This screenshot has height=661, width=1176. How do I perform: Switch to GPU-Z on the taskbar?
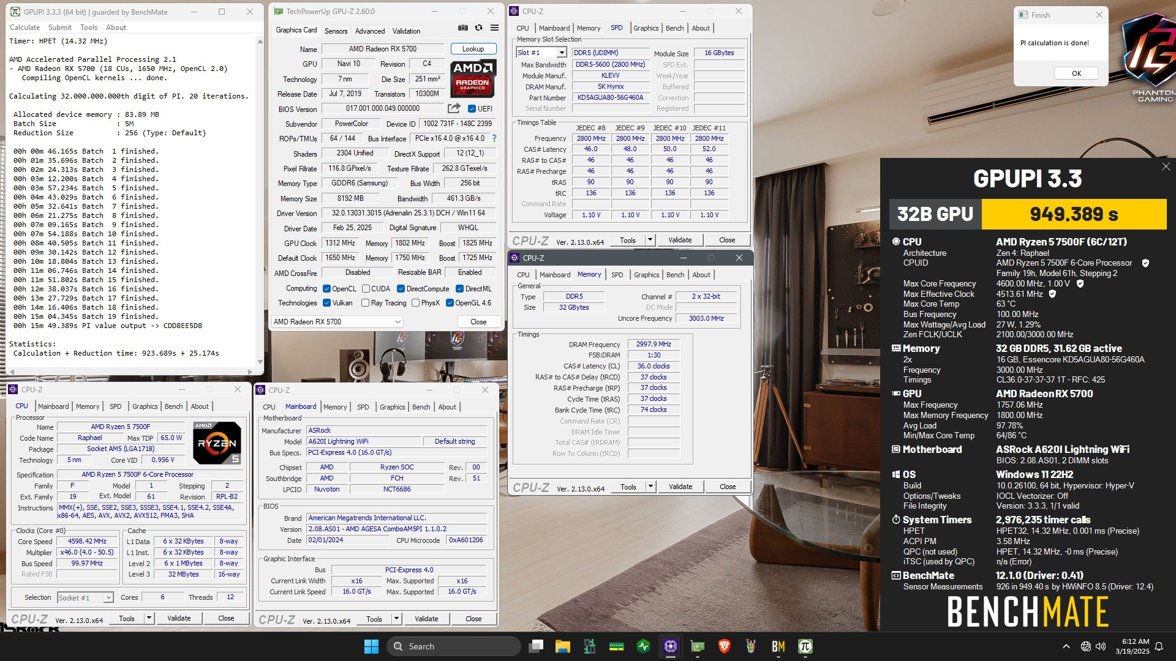click(x=697, y=646)
